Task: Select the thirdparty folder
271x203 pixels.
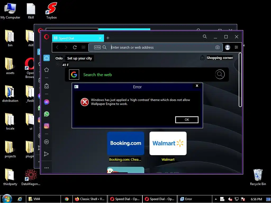Action: (10, 177)
